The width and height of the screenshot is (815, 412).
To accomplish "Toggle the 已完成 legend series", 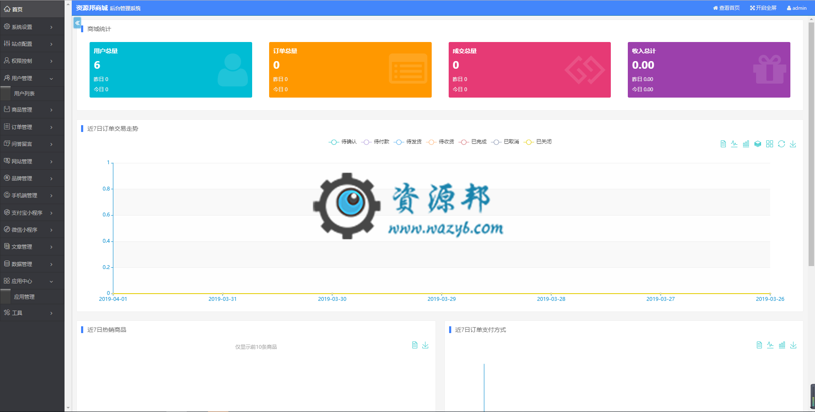I will pyautogui.click(x=472, y=142).
